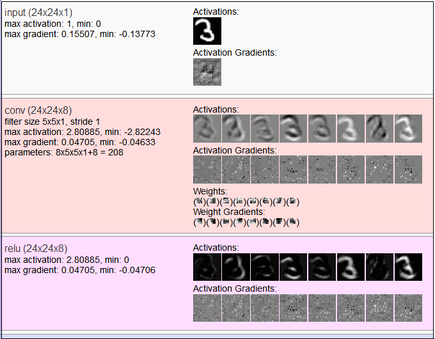Click 'max gradient: 0.15507, min: -0.13773' text
Screen dimensions: 435x339
80,34
